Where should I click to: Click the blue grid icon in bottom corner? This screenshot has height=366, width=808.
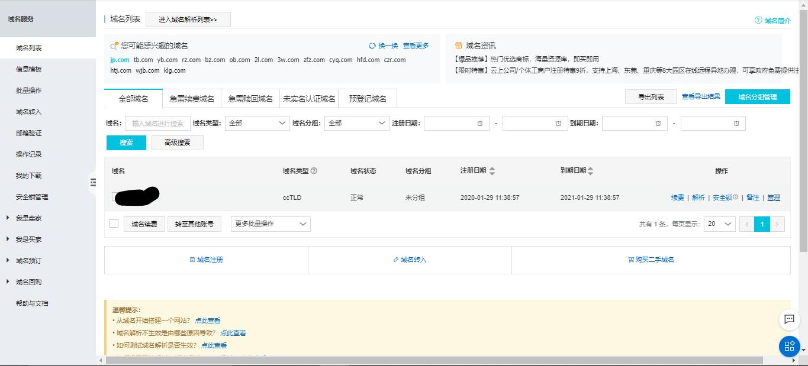pos(789,346)
